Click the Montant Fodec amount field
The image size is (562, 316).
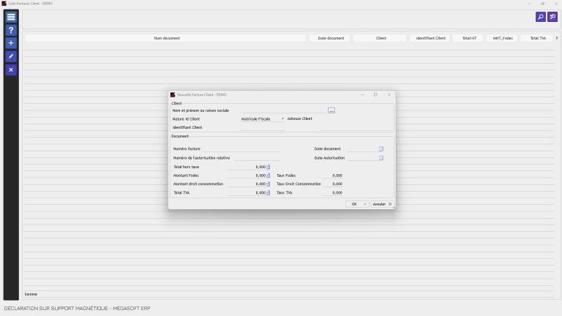[246, 176]
